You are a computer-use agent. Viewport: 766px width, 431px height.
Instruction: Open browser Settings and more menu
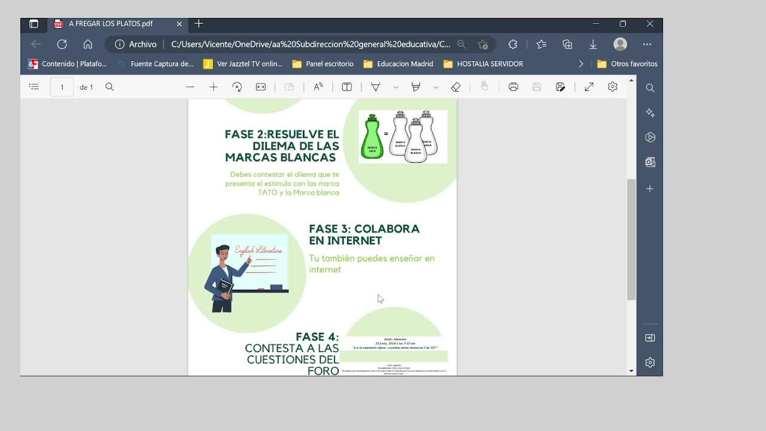647,44
